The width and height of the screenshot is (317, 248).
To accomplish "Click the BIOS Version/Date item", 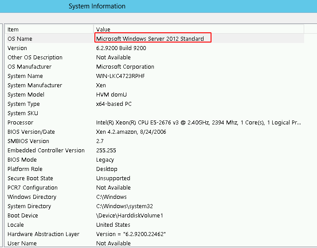I will click(31, 132).
